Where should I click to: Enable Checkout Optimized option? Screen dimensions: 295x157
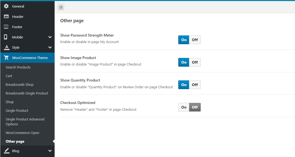click(184, 107)
